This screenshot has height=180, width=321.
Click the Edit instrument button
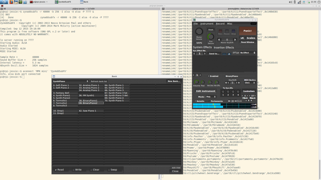[x=206, y=91]
